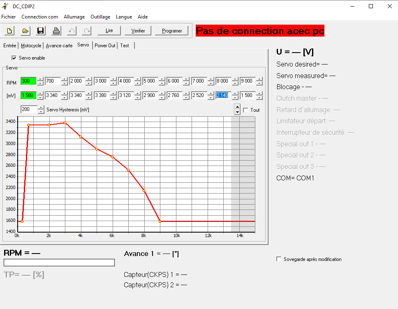The image size is (398, 309).
Task: Switch to the Entrée tab
Action: (9, 46)
